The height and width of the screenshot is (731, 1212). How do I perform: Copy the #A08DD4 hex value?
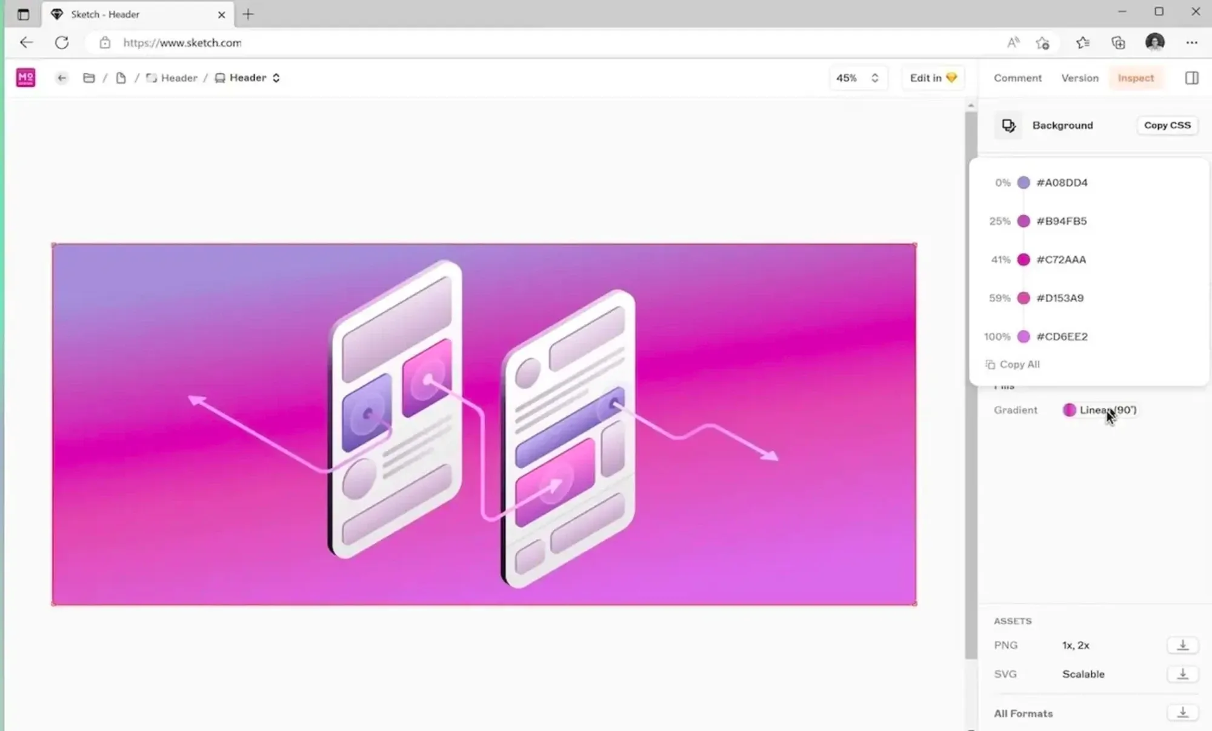(1062, 182)
